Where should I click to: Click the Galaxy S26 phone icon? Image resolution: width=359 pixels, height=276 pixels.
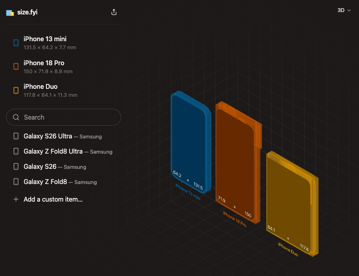pos(16,166)
